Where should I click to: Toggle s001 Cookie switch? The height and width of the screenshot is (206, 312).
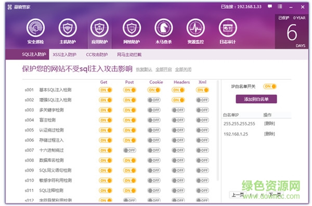click(x=154, y=90)
